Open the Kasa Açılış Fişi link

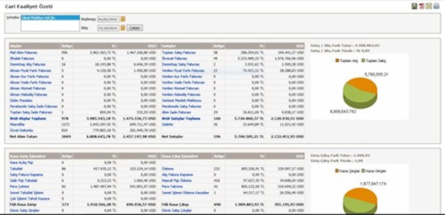coord(21,163)
